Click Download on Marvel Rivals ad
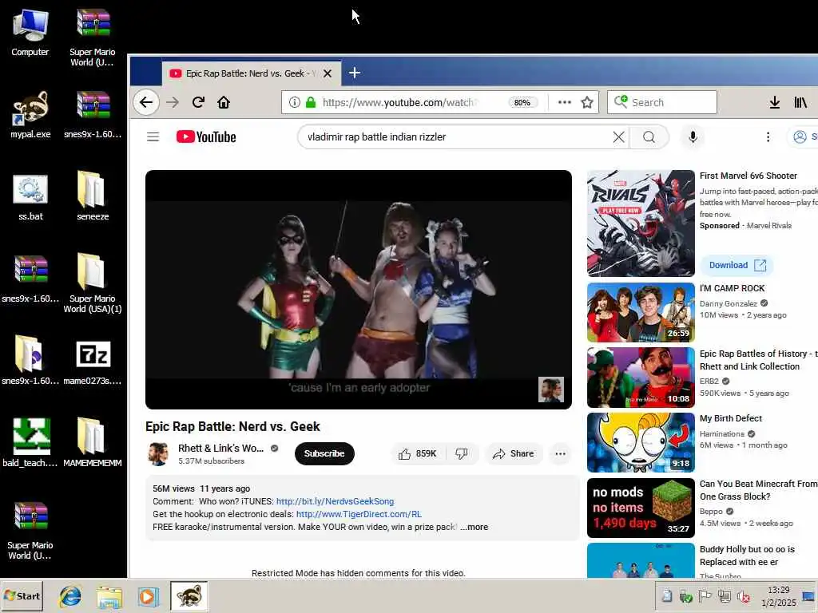 pos(737,265)
